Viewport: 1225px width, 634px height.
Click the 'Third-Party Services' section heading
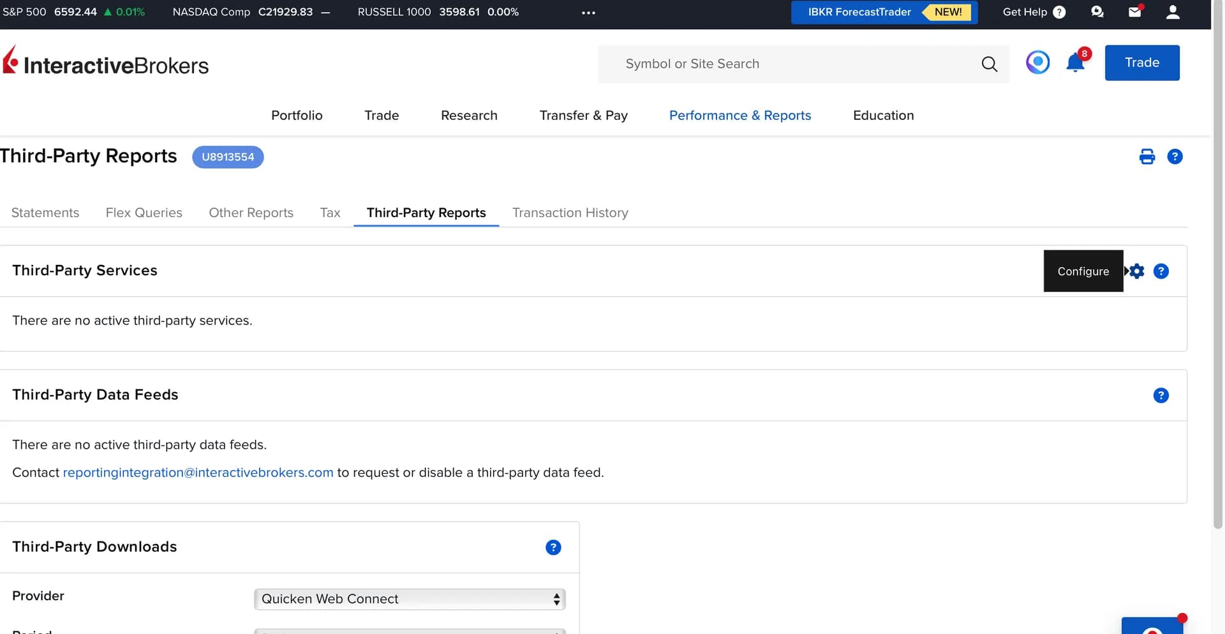[85, 271]
